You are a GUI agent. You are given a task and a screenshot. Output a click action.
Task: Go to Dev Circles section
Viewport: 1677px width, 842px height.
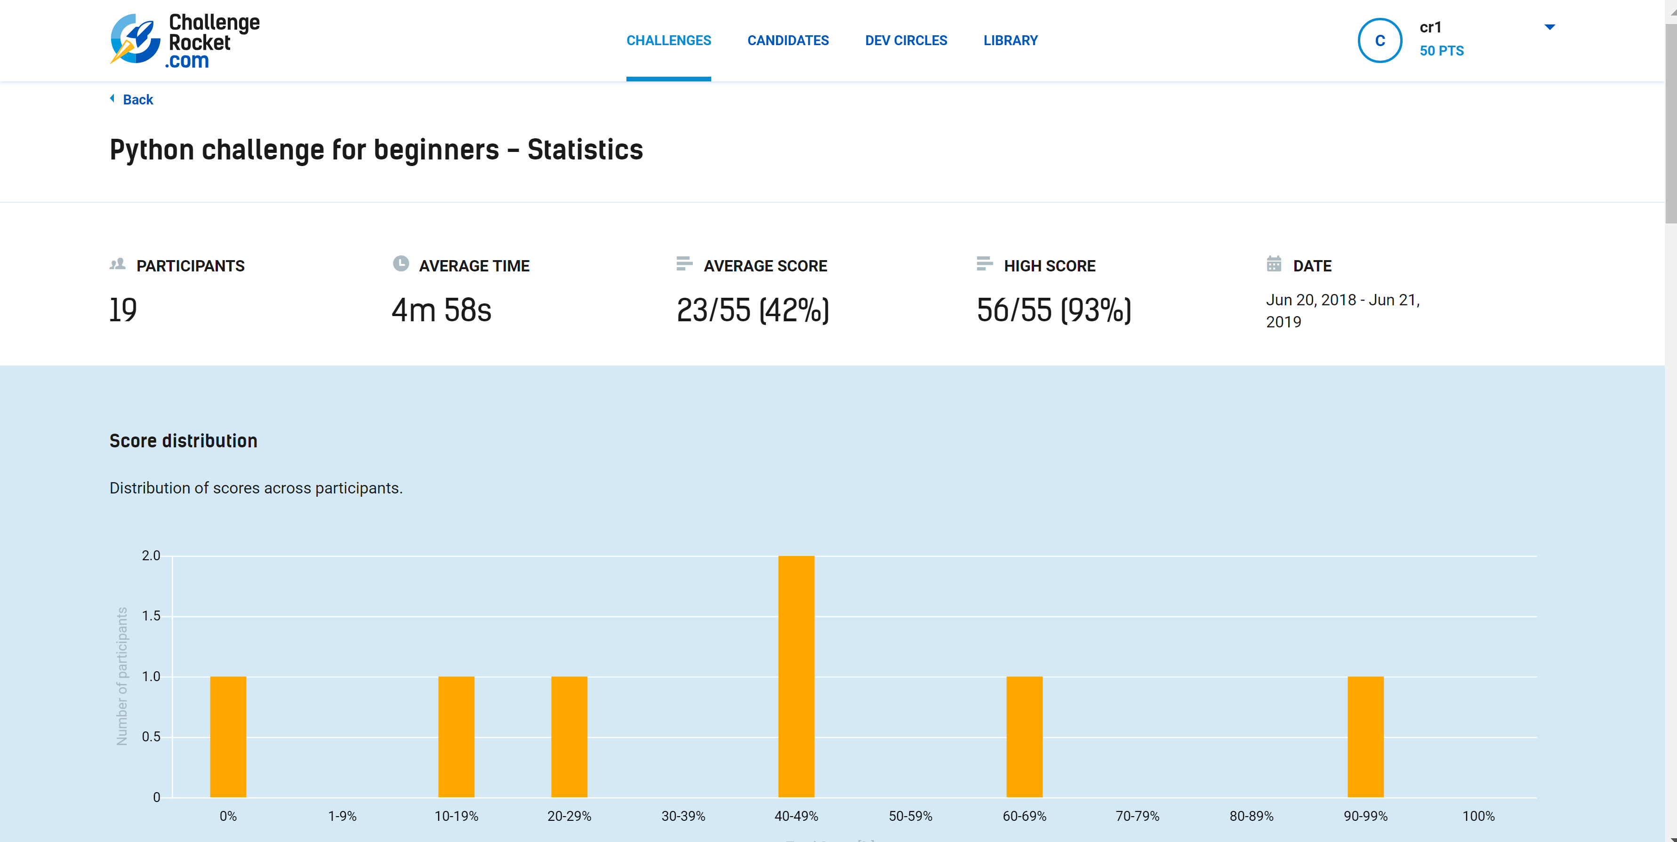tap(906, 40)
